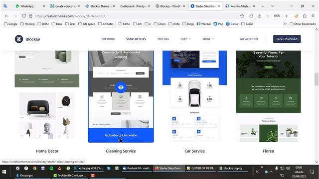319x179 pixels.
Task: Open the WordAi bookmark
Action: 204,24
